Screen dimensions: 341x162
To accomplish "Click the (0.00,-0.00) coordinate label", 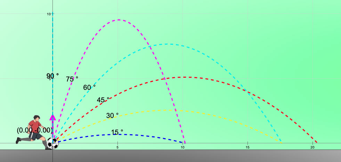I will (35, 130).
